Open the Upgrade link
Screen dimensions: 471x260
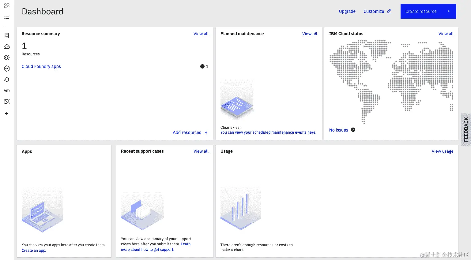[x=347, y=11]
